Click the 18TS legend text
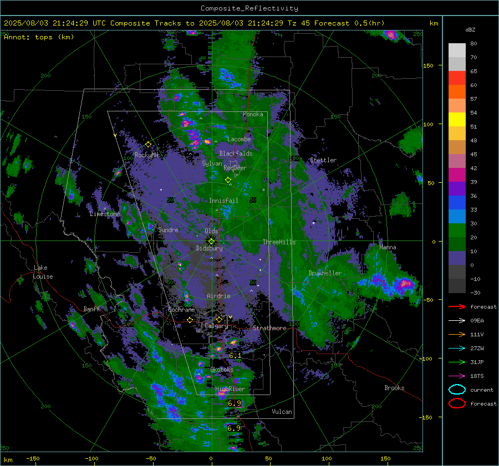 (x=477, y=376)
